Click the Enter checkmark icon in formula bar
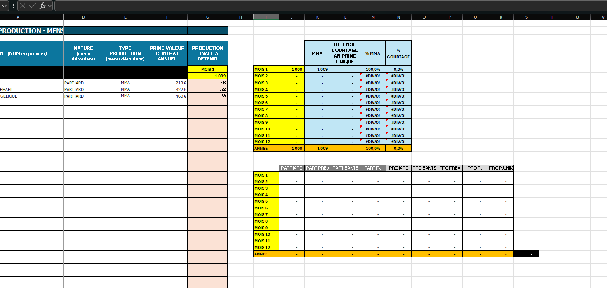 [33, 6]
